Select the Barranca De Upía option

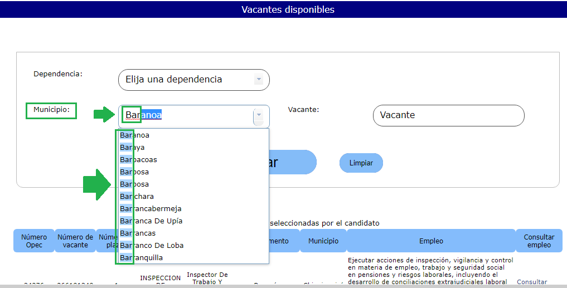coord(151,221)
